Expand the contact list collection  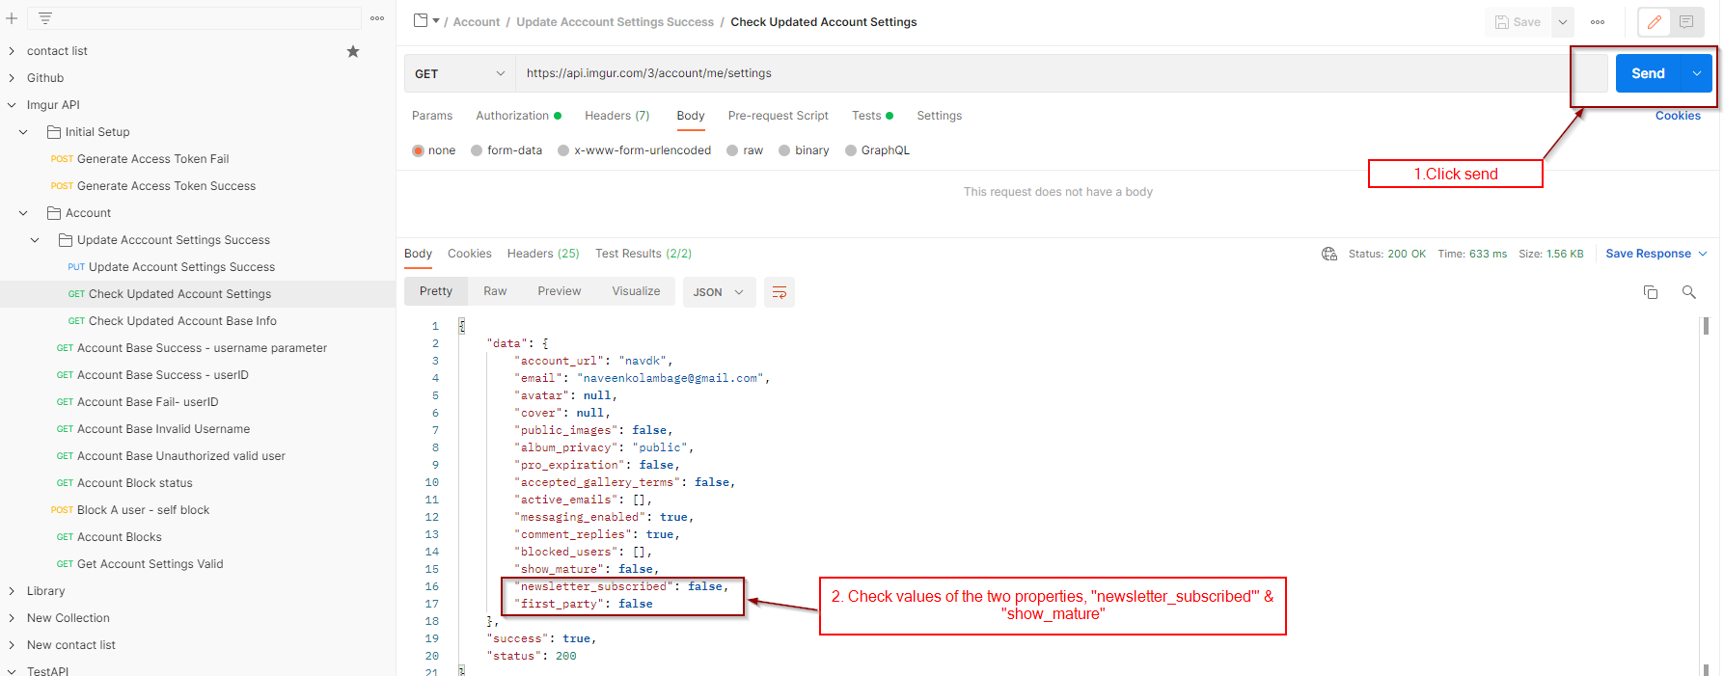tap(12, 51)
